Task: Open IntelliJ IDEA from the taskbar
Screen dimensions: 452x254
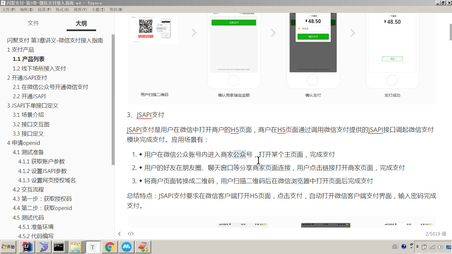Action: 27,247
